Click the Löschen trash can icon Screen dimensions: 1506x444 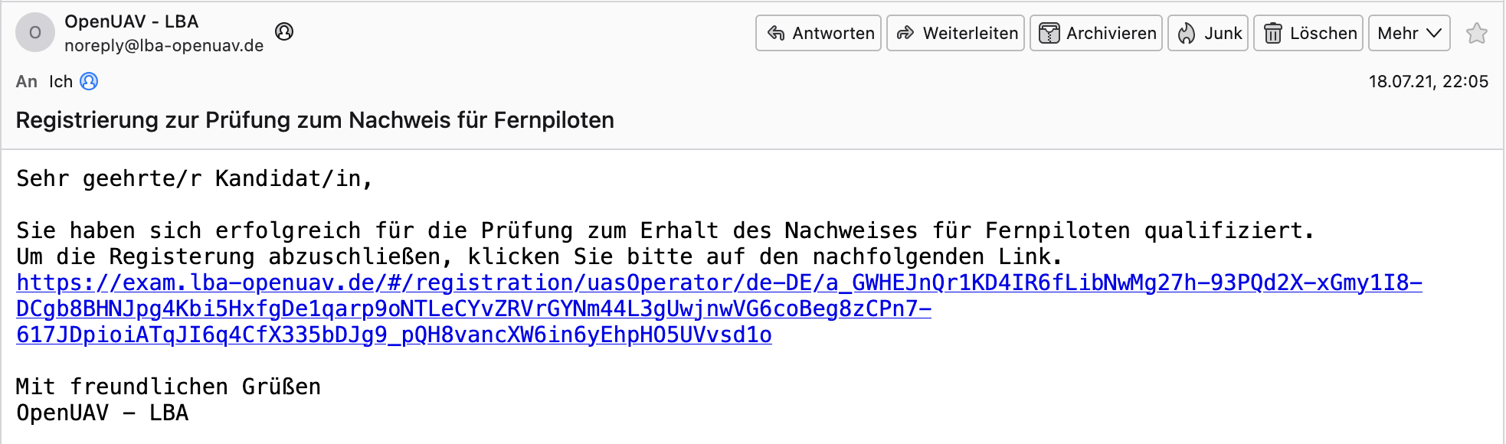click(x=1272, y=33)
